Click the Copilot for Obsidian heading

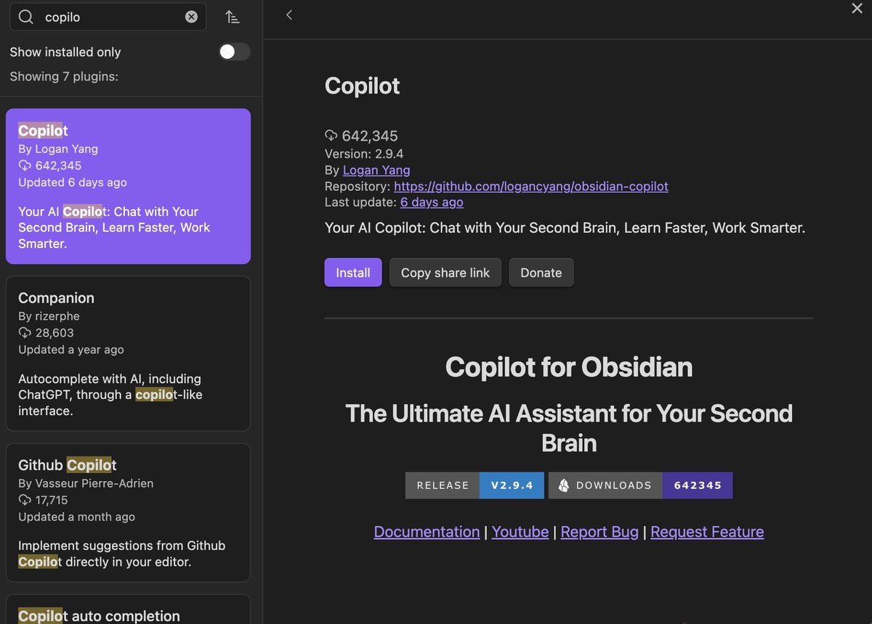[569, 366]
